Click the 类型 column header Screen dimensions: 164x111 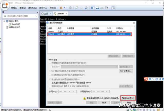pyautogui.click(x=59, y=28)
